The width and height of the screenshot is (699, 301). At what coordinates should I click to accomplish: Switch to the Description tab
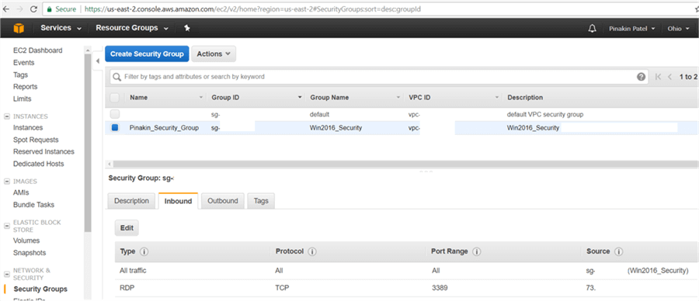[x=131, y=201]
